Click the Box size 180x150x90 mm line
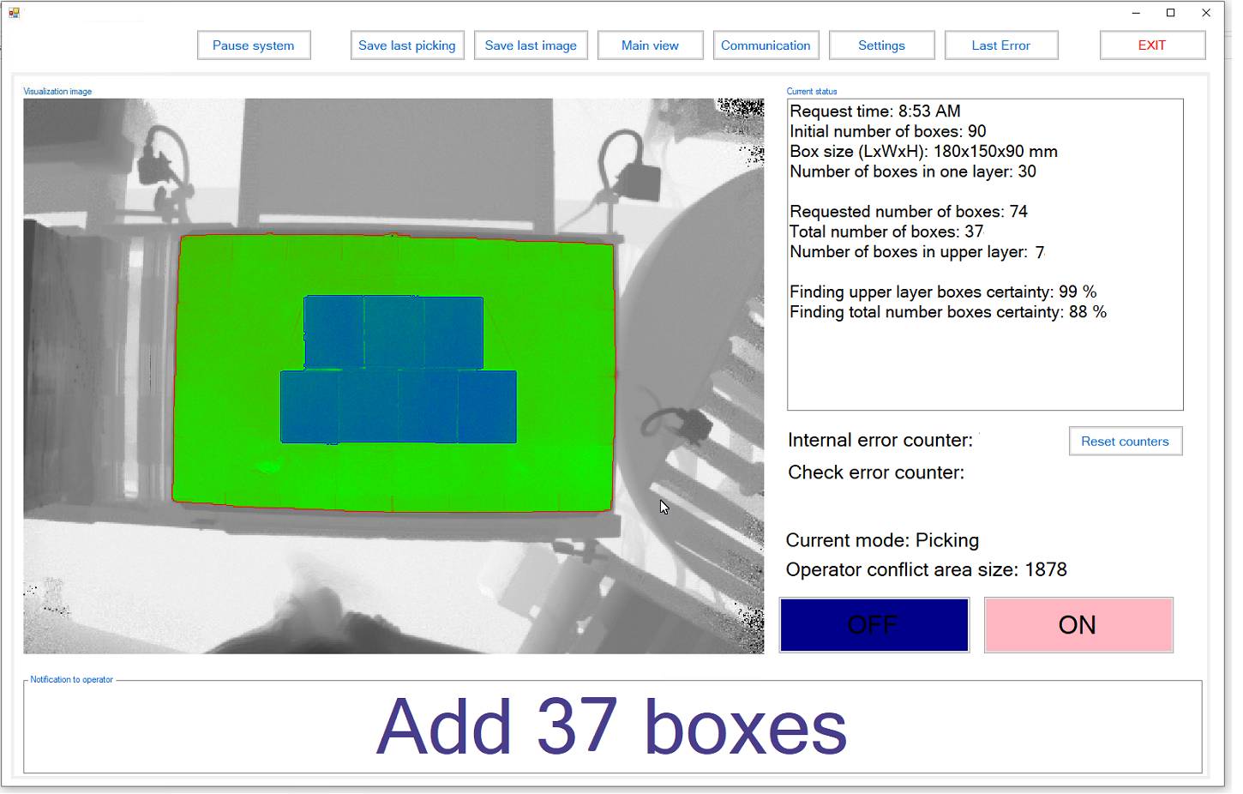The width and height of the screenshot is (1243, 794). pyautogui.click(x=923, y=152)
